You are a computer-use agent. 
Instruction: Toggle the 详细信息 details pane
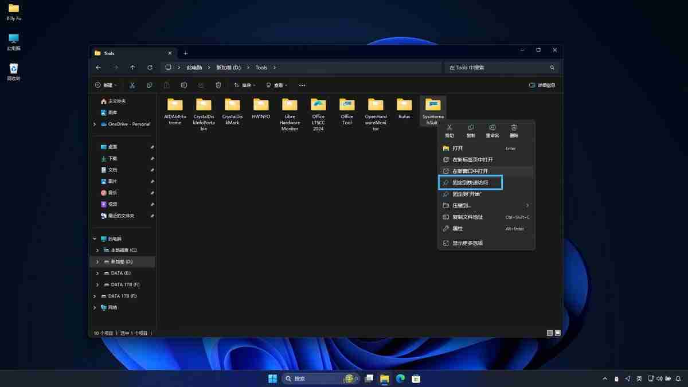542,85
